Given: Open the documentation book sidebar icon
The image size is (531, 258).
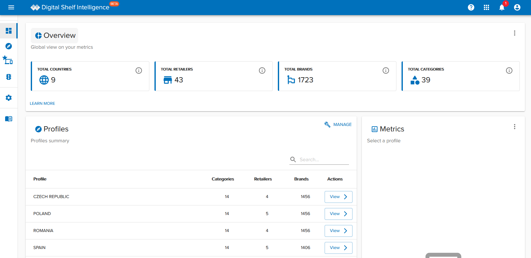Looking at the screenshot, I should click(9, 119).
